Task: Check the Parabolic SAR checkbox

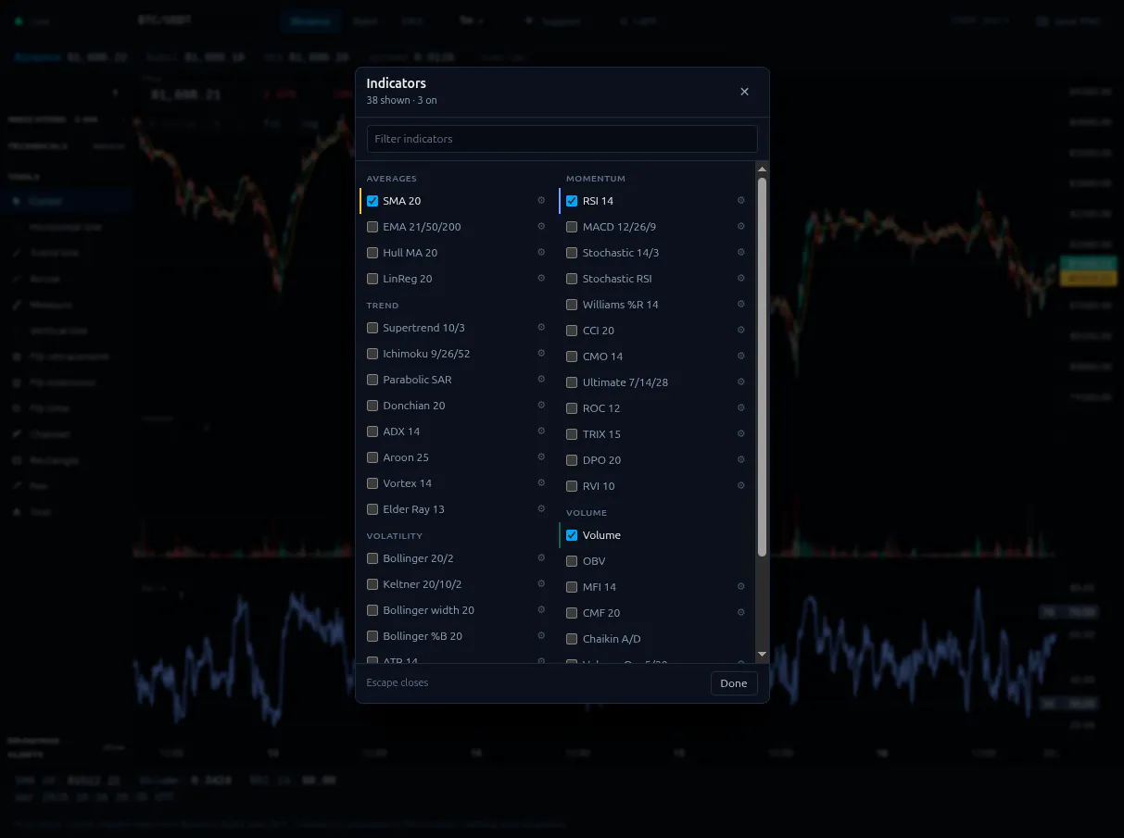Action: point(373,380)
